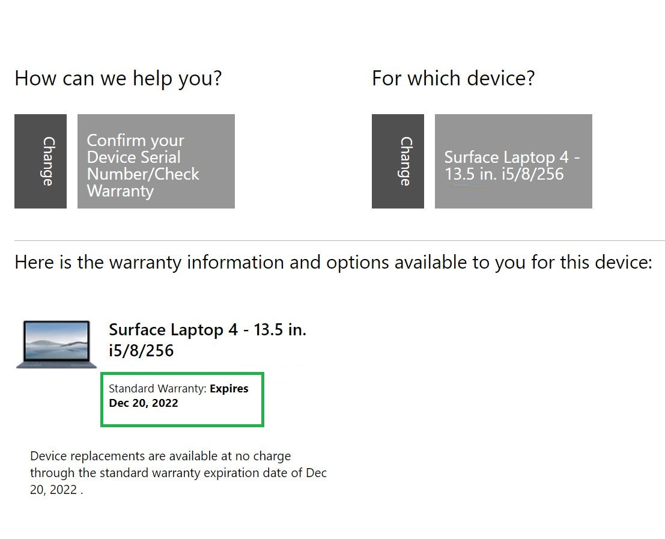The width and height of the screenshot is (665, 539).
Task: Click the device replacements notice text
Action: coord(178,472)
